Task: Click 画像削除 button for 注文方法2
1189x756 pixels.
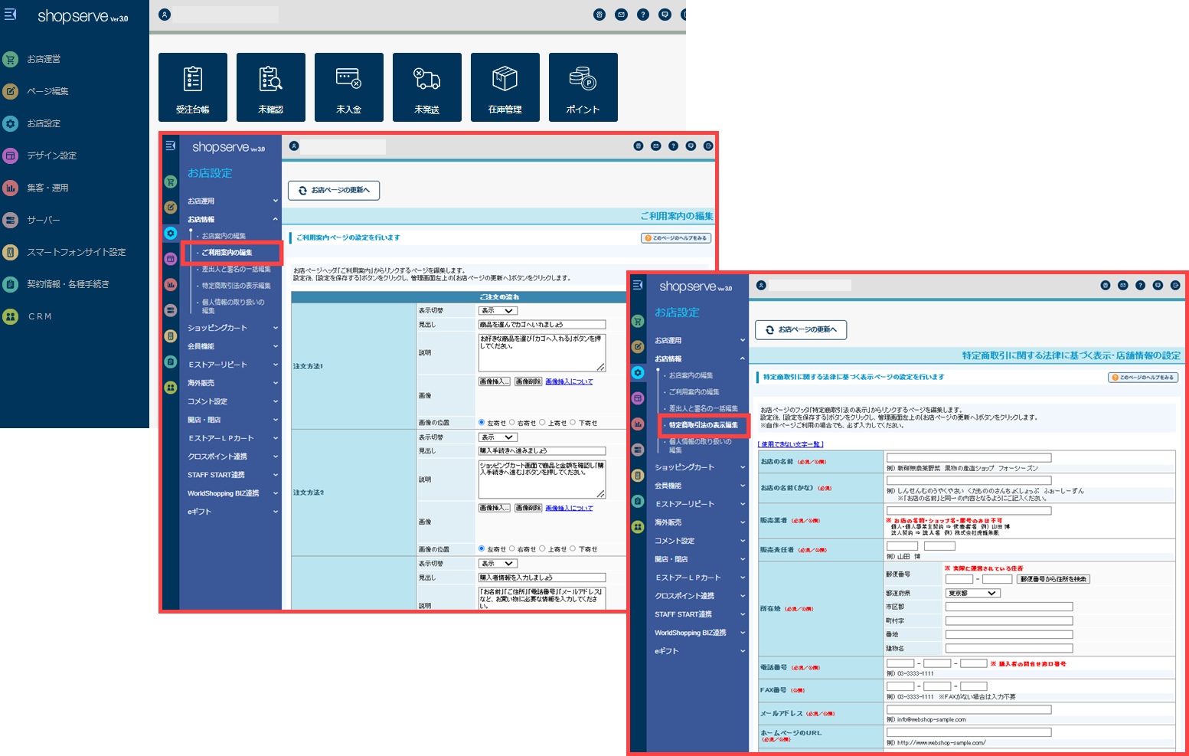Action: pos(528,508)
